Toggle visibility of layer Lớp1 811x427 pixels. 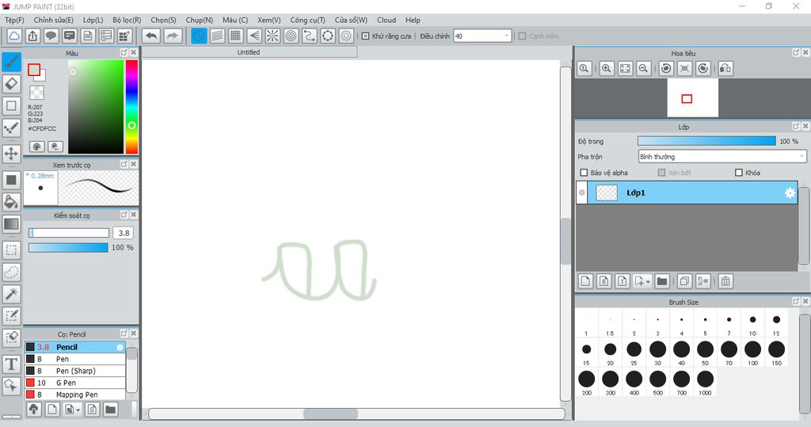(x=582, y=193)
